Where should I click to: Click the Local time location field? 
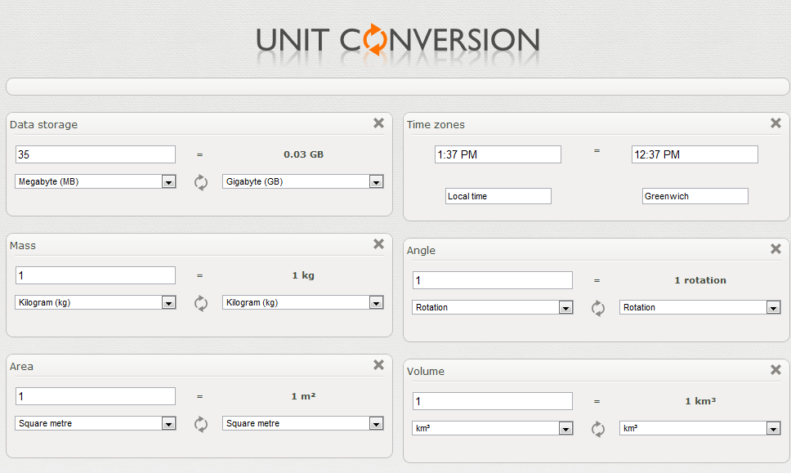point(498,196)
